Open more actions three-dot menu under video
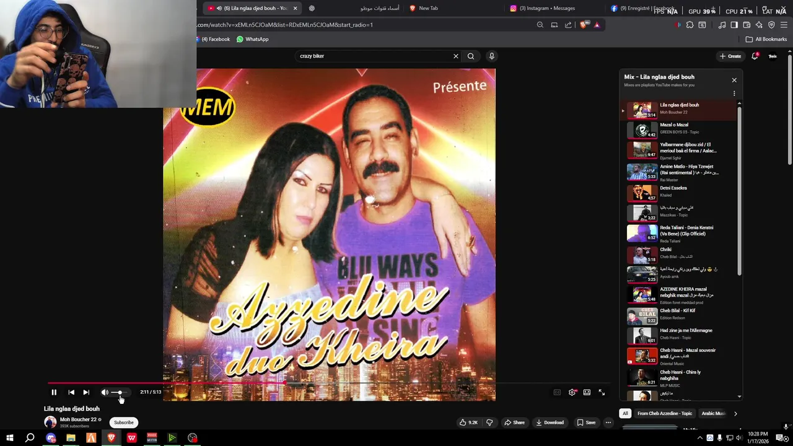Viewport: 793px width, 446px height. (608, 422)
